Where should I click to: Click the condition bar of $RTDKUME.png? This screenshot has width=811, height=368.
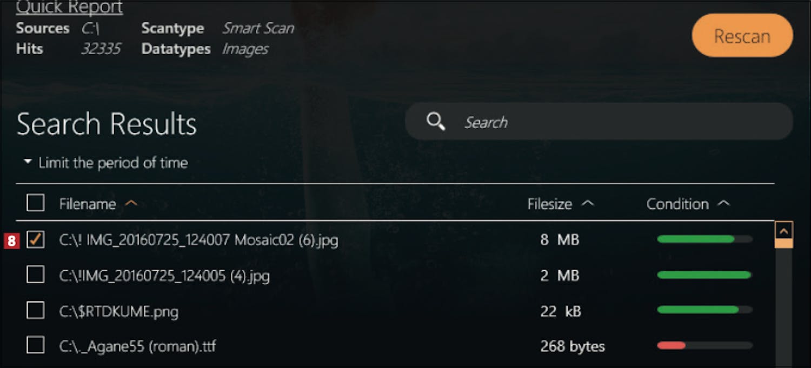[x=704, y=310]
